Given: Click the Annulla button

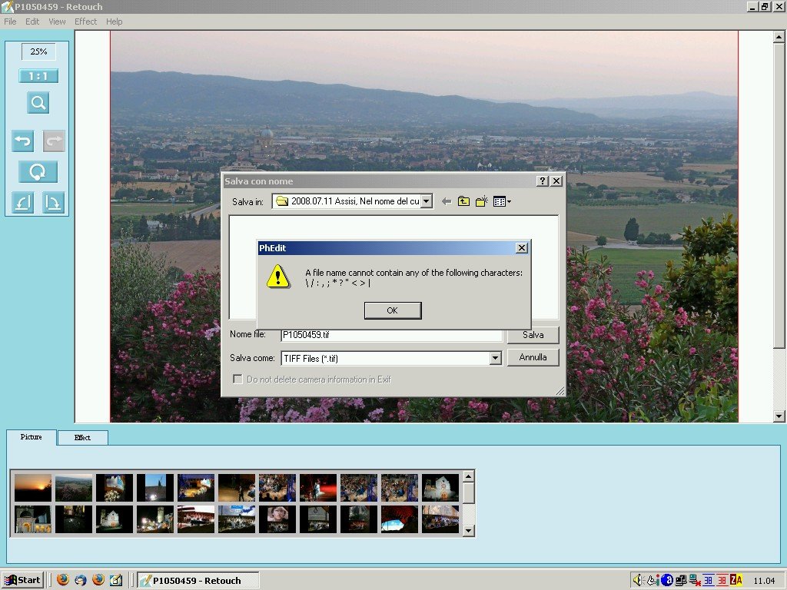Looking at the screenshot, I should tap(533, 357).
